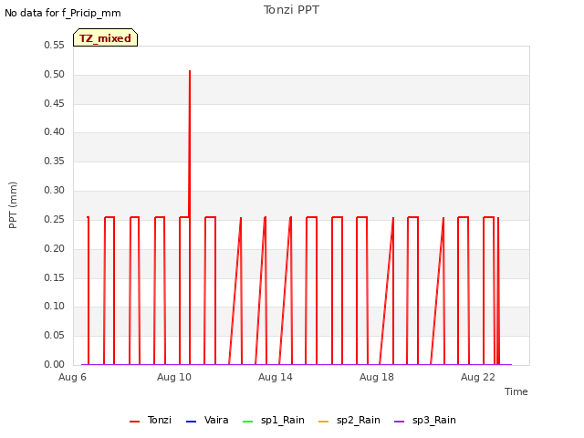Click the 0.55 y-axis tick label
The width and height of the screenshot is (584, 438).
(x=55, y=45)
